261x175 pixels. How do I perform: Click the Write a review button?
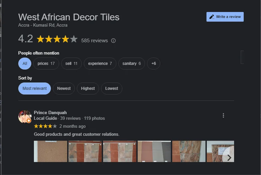click(x=225, y=17)
